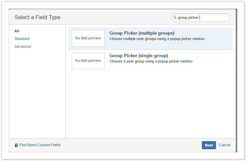Click the 'Choose a user group' description text
The height and width of the screenshot is (161, 246).
(151, 61)
